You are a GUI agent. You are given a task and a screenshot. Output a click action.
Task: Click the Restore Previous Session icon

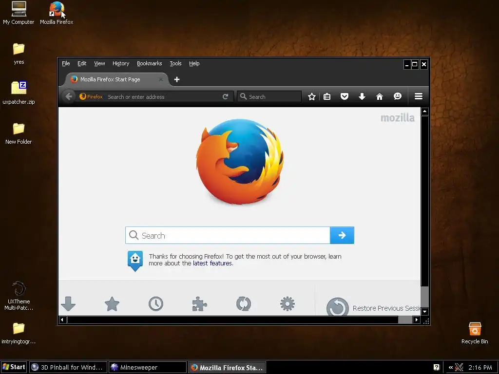(x=338, y=307)
